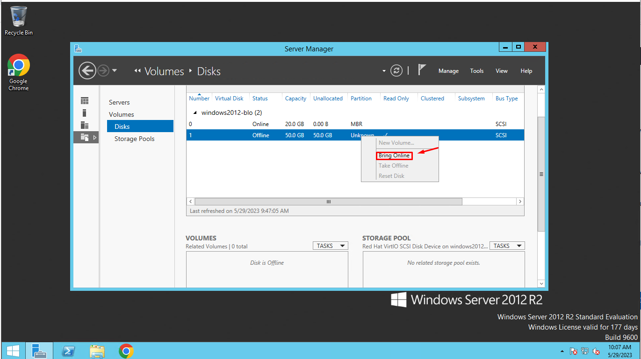The width and height of the screenshot is (641, 359).
Task: Click vertical scrollbar down arrow
Action: click(x=541, y=283)
